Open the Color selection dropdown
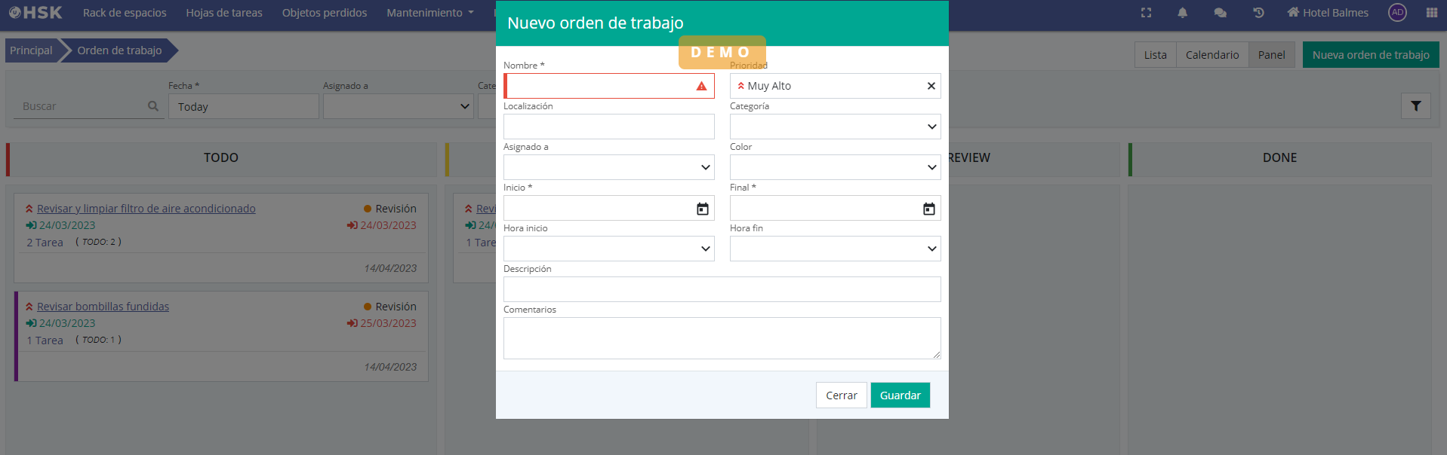Viewport: 1447px width, 455px height. point(835,167)
